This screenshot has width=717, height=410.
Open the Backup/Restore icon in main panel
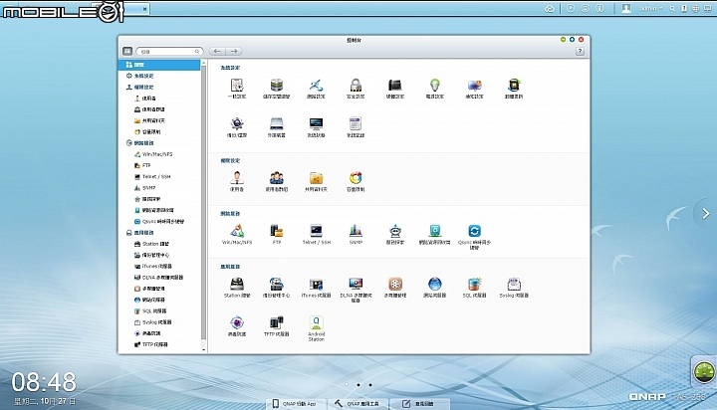pyautogui.click(x=237, y=123)
